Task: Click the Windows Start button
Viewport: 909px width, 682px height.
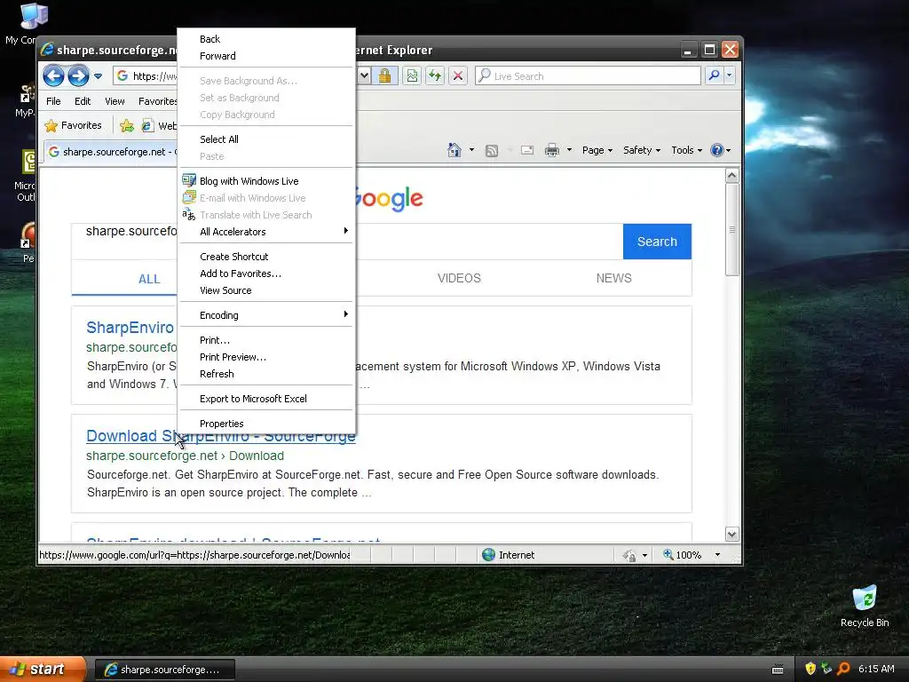Action: [x=43, y=669]
